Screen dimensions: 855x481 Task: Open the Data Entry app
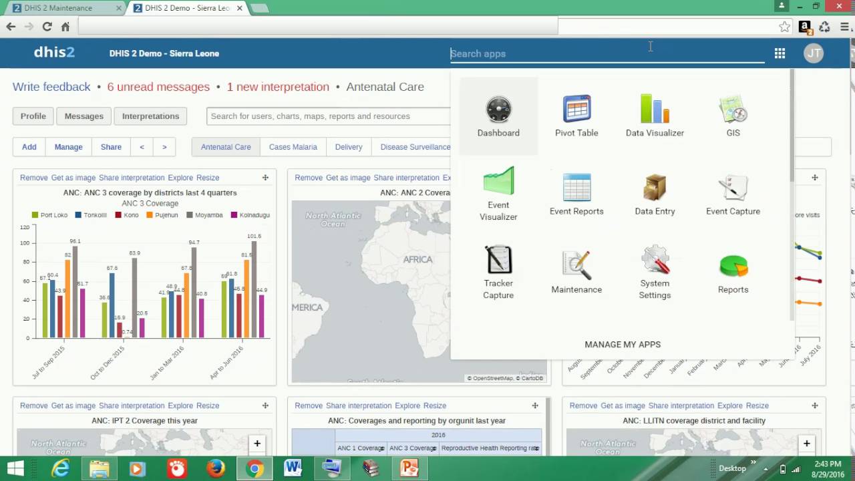[x=655, y=194]
